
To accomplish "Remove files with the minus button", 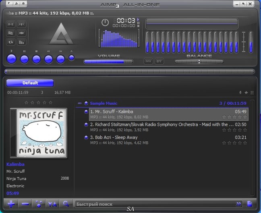I will (x=25, y=204).
